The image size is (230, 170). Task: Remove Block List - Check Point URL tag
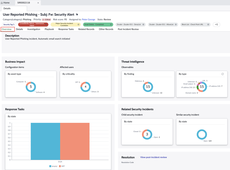pos(208,25)
